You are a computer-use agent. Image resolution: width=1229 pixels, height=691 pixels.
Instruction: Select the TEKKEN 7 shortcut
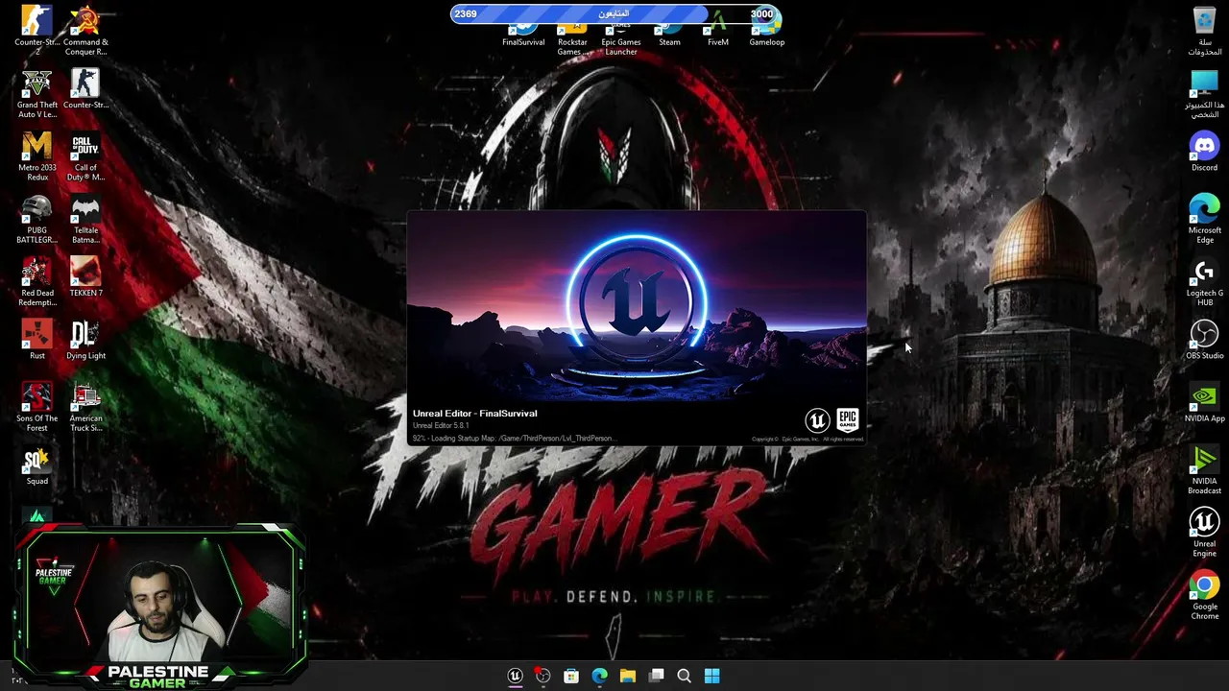(85, 276)
